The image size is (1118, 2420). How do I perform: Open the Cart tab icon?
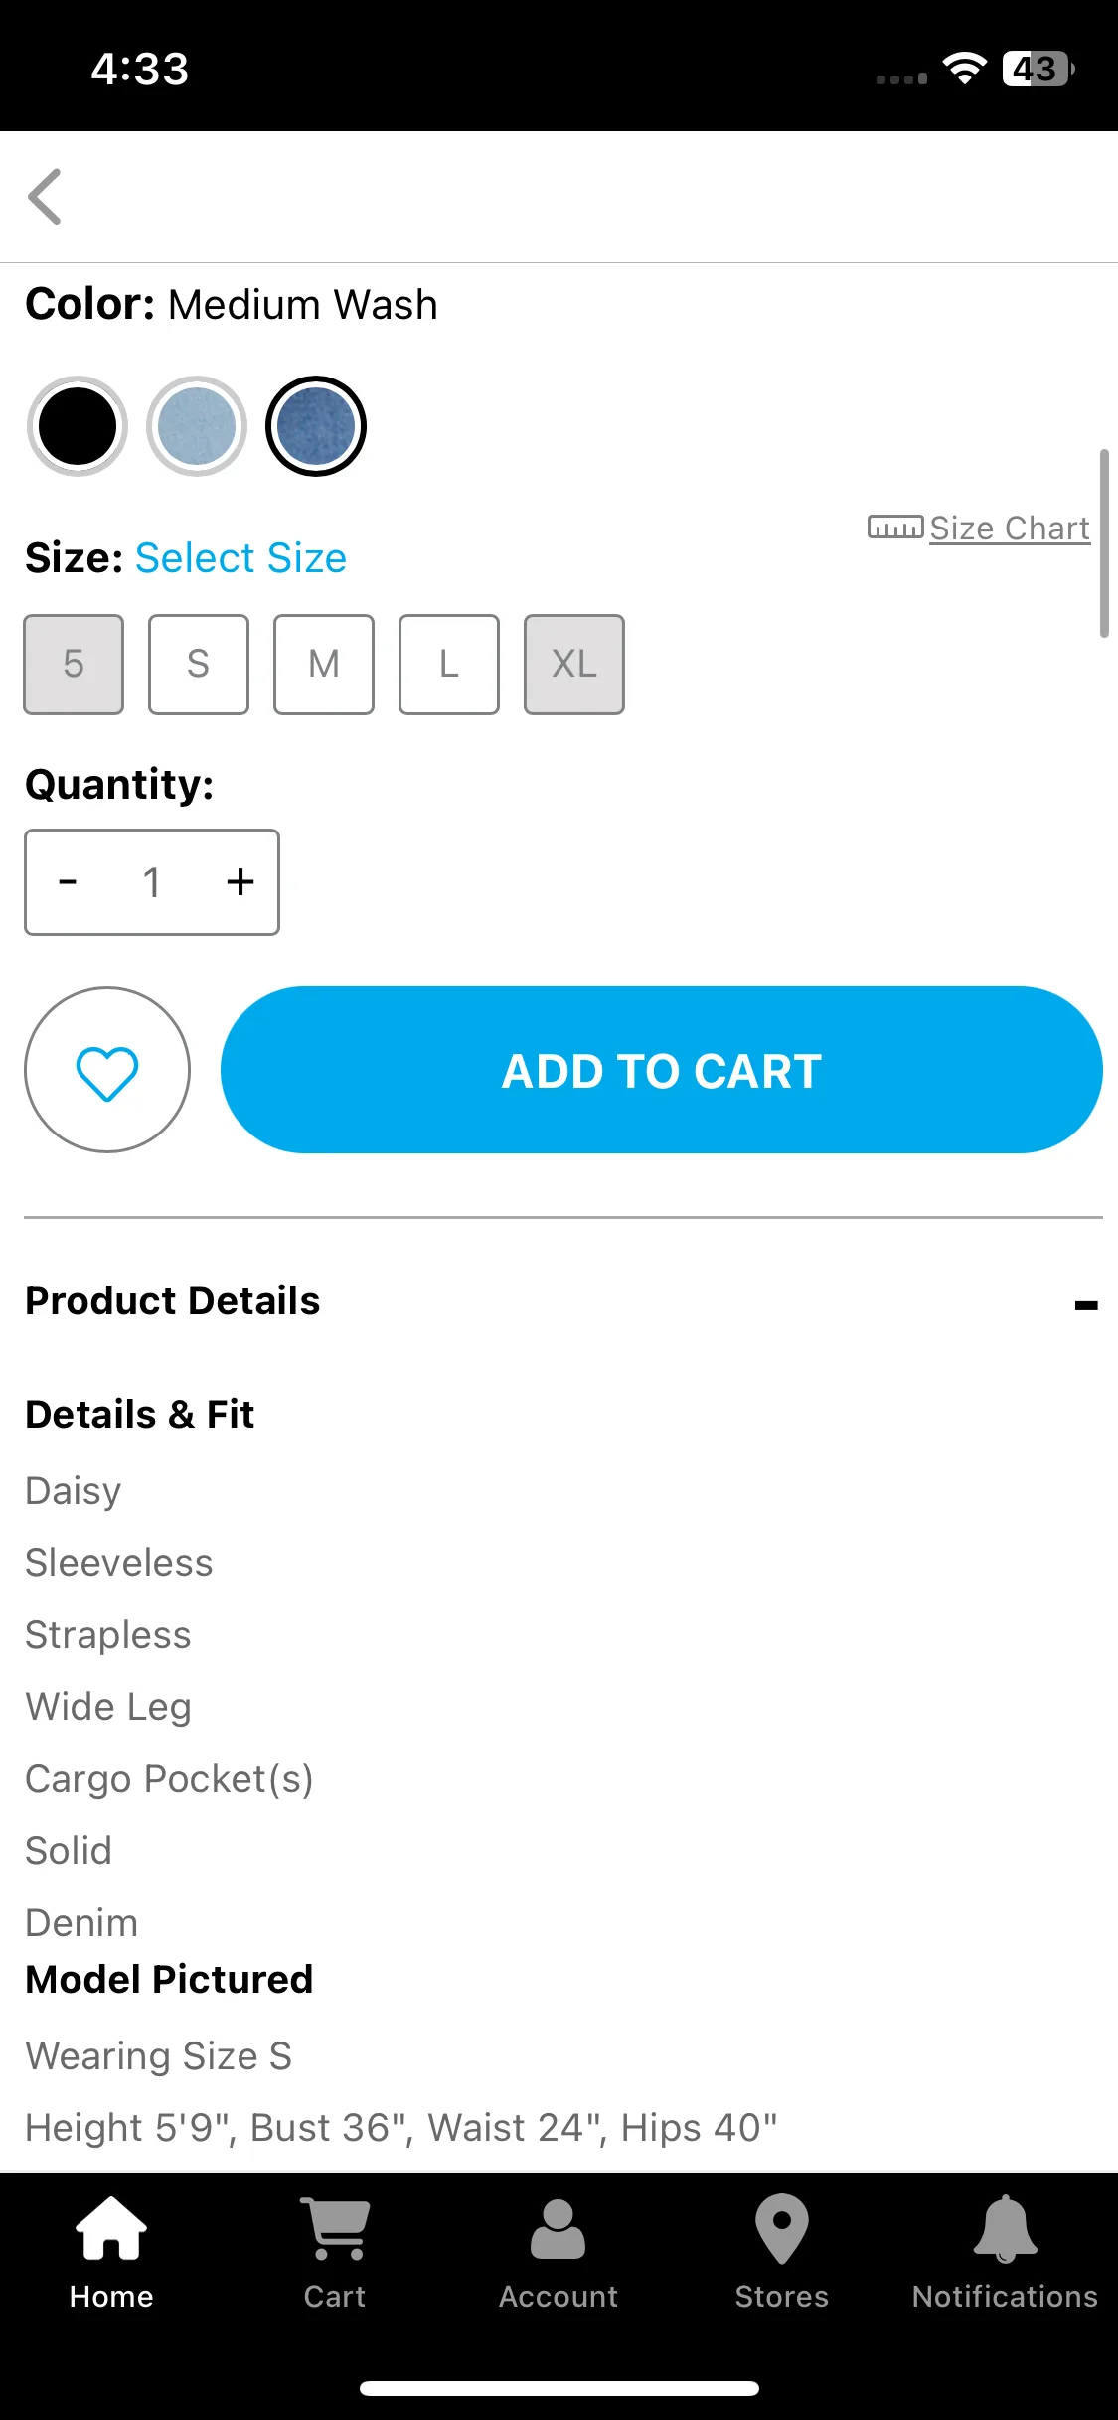(335, 2228)
